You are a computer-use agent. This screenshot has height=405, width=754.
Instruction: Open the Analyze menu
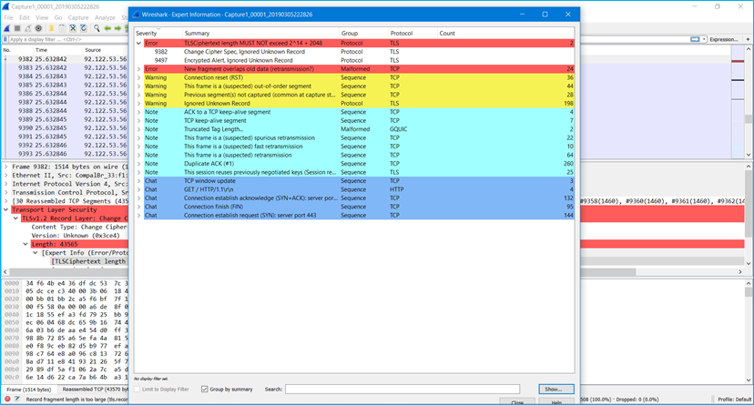(105, 18)
